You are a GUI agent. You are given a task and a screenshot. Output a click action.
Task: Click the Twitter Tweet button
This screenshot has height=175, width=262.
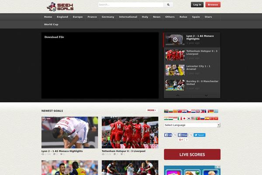pyautogui.click(x=200, y=135)
